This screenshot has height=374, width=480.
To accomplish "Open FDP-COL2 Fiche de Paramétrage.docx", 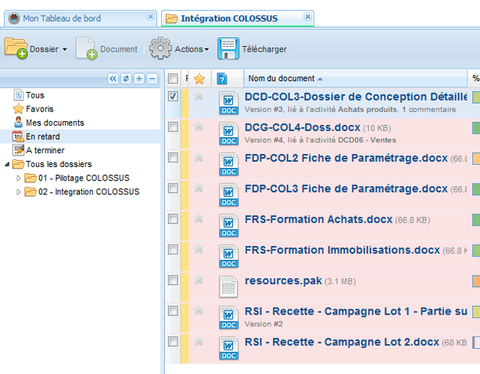I will click(346, 158).
